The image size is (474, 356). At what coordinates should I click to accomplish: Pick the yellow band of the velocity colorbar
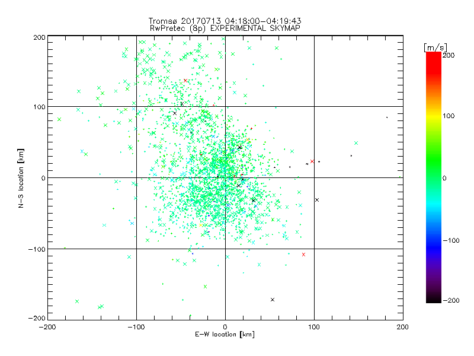click(x=434, y=116)
